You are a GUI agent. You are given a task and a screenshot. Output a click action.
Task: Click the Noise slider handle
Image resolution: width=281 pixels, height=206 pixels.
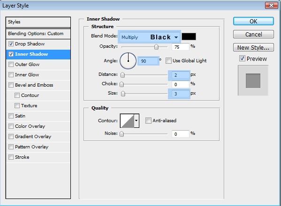pos(122,134)
